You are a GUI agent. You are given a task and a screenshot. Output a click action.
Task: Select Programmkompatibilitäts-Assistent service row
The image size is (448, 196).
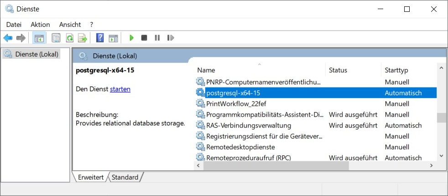[316, 114]
